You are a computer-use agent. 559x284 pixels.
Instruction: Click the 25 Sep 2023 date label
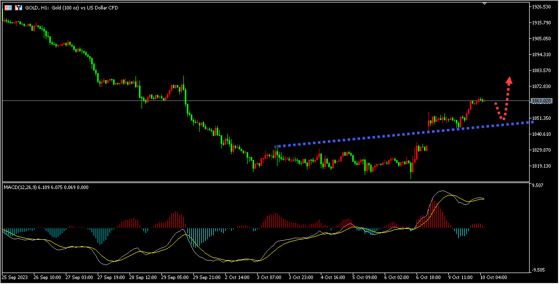click(x=15, y=277)
